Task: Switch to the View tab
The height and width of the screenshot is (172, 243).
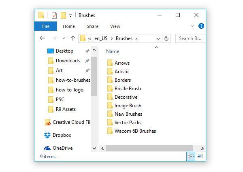Action: (x=115, y=26)
